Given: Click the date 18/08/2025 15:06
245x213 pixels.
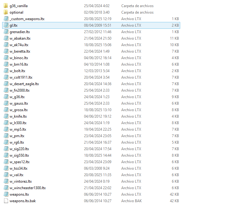Looking at the screenshot, I should (98, 45).
